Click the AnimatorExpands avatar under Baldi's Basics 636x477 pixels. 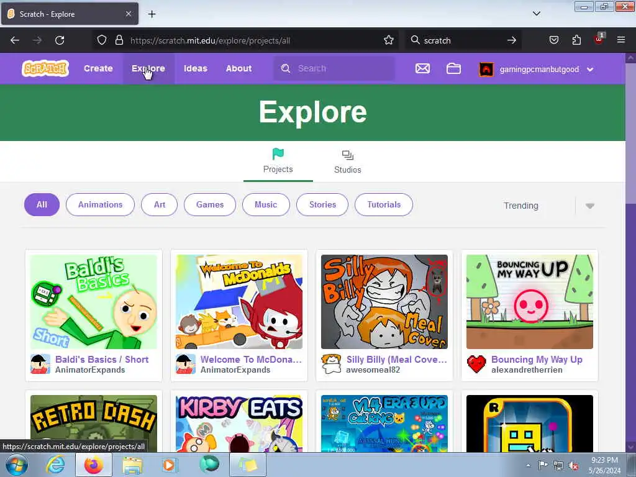point(40,364)
